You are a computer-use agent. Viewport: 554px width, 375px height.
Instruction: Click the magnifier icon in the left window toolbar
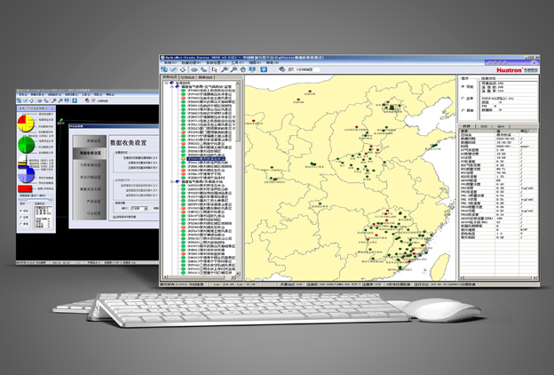pyautogui.click(x=55, y=100)
